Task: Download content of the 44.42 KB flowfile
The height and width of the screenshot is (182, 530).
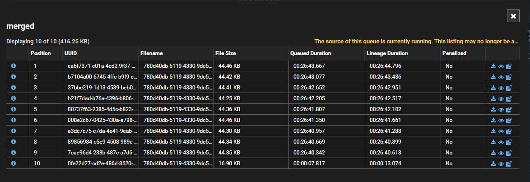Action: click(x=493, y=77)
